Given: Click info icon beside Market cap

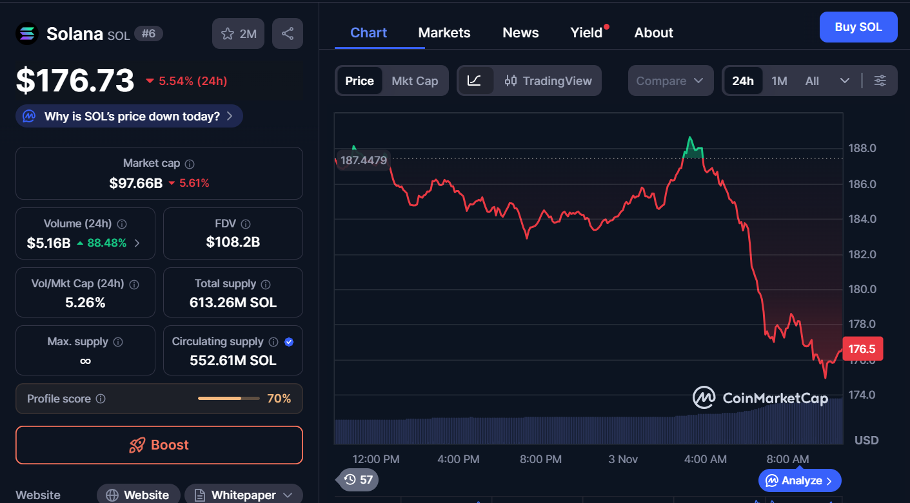Looking at the screenshot, I should (190, 164).
